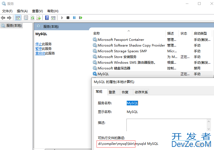
Task: Click the Stop service square icon
Action: pos(68,18)
